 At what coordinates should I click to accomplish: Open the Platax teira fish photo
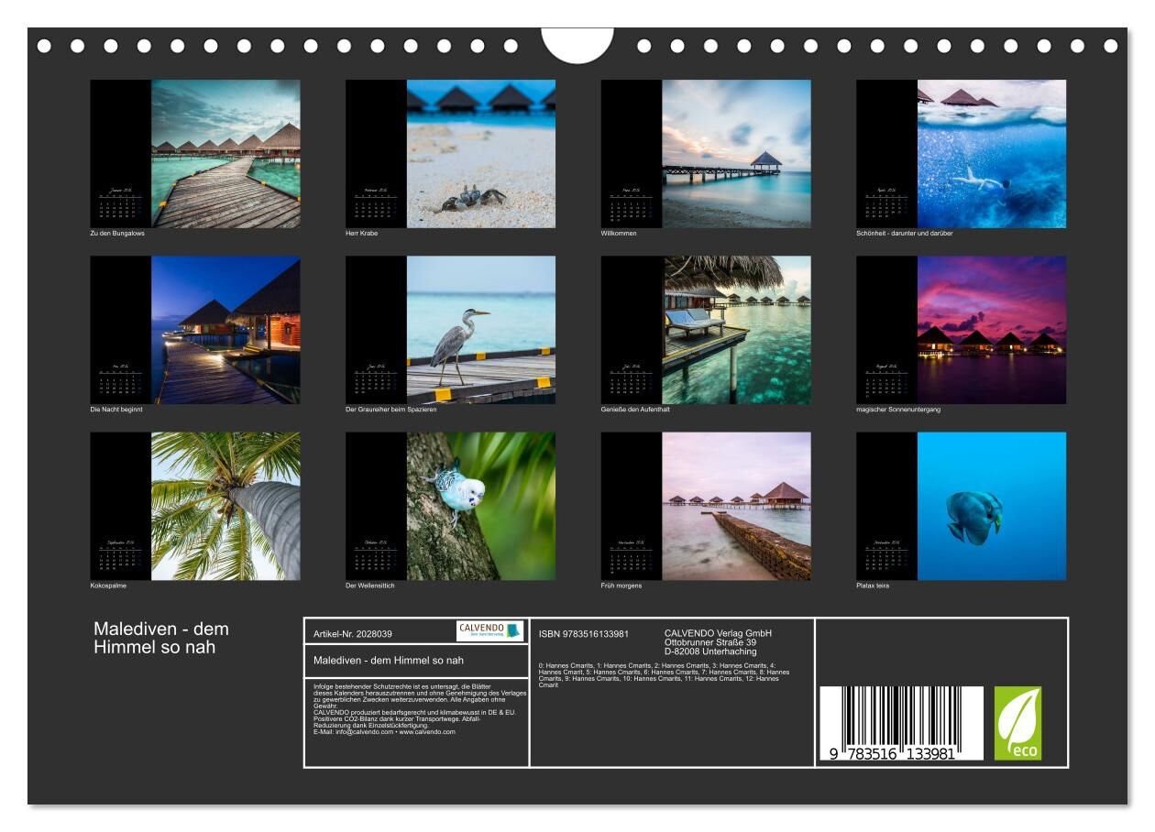coord(991,506)
